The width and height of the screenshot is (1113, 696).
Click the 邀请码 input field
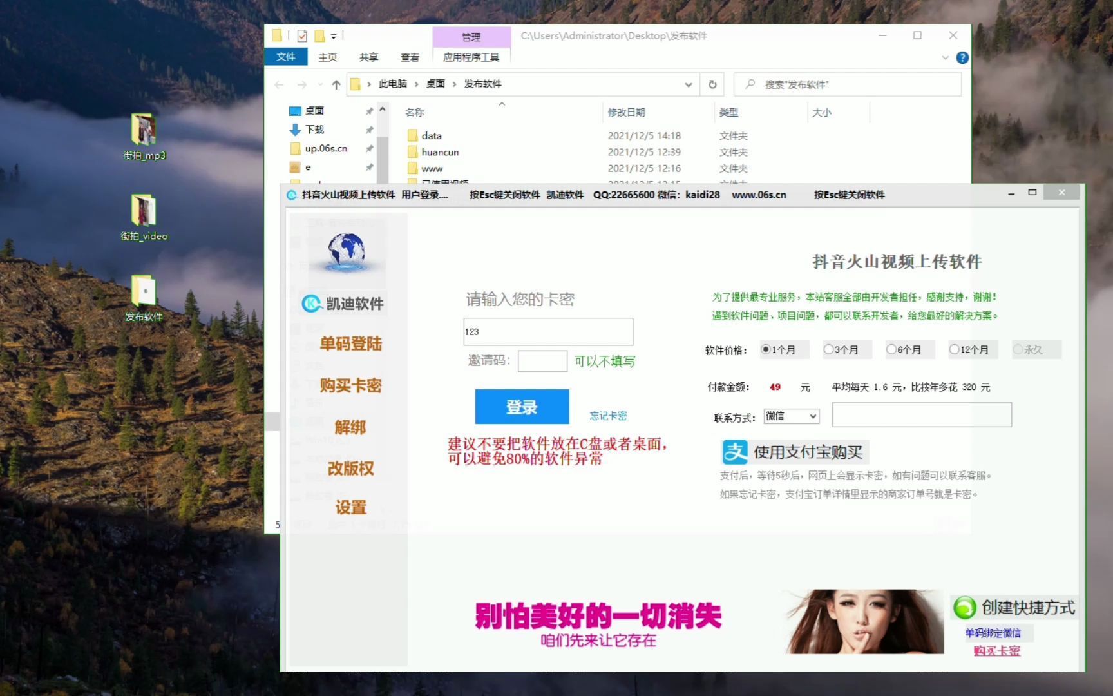pos(542,361)
